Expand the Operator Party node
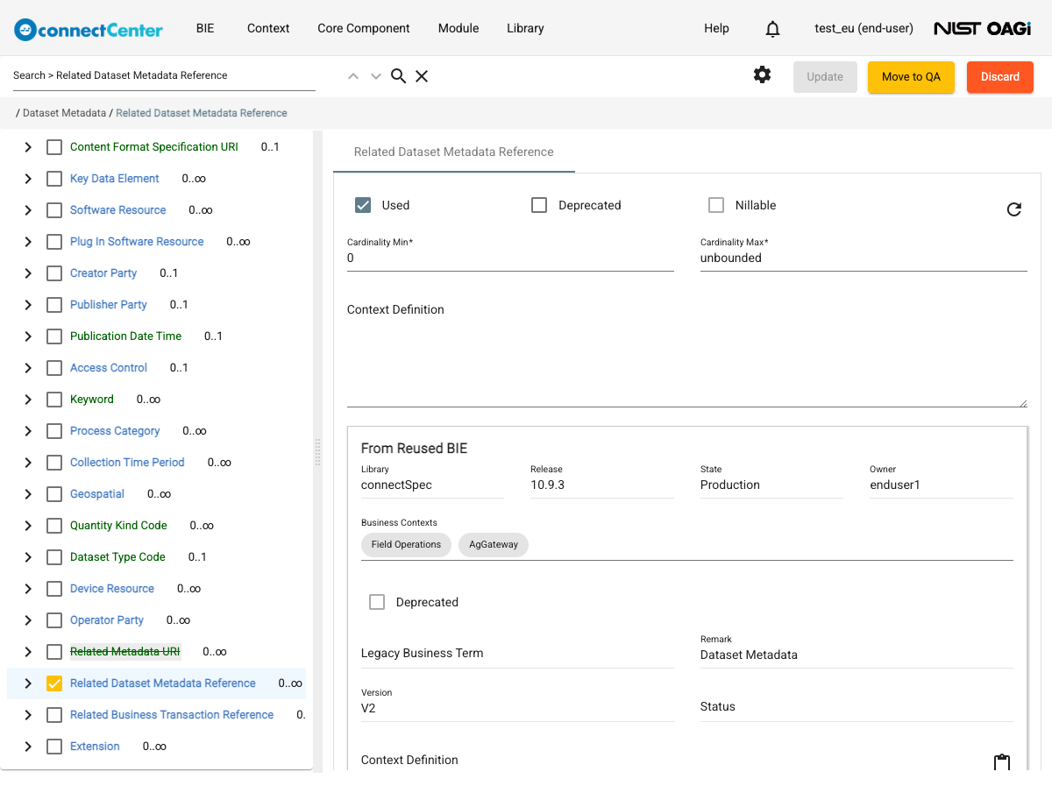This screenshot has height=800, width=1052. pos(28,620)
